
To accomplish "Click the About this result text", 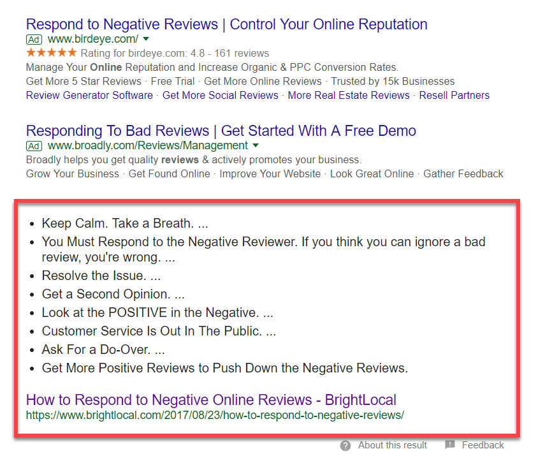I will (392, 445).
